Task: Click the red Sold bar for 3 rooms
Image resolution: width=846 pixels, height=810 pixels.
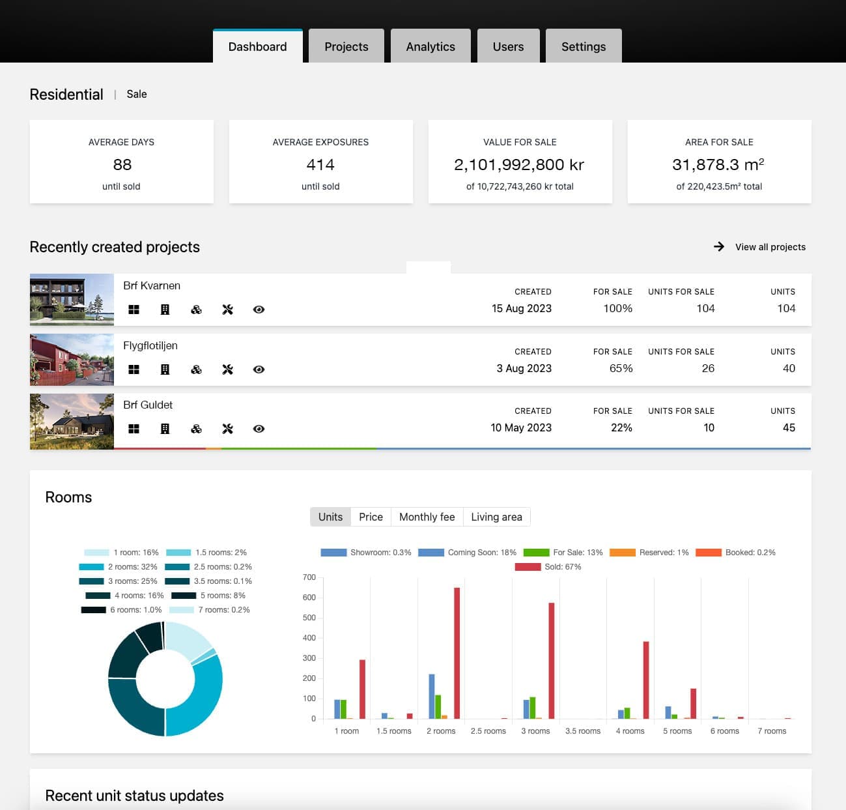Action: pos(552,661)
